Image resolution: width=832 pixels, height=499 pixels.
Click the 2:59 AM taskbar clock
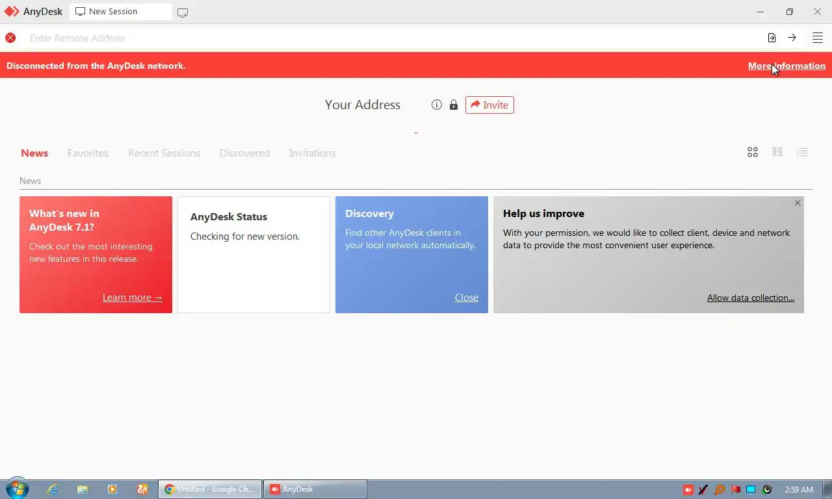point(799,489)
